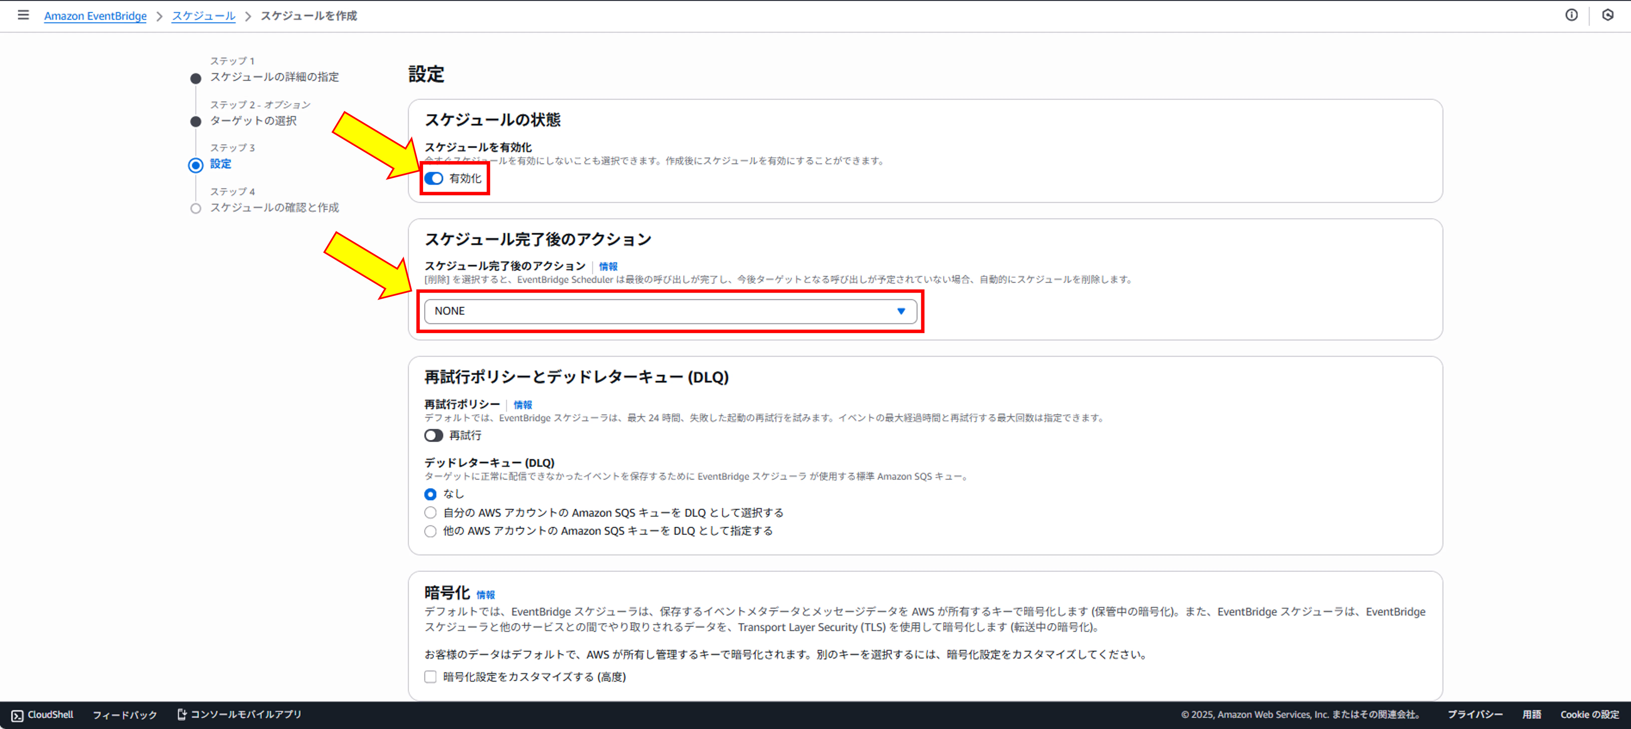Click the デッドレターキュー (DLQ) label

489,463
